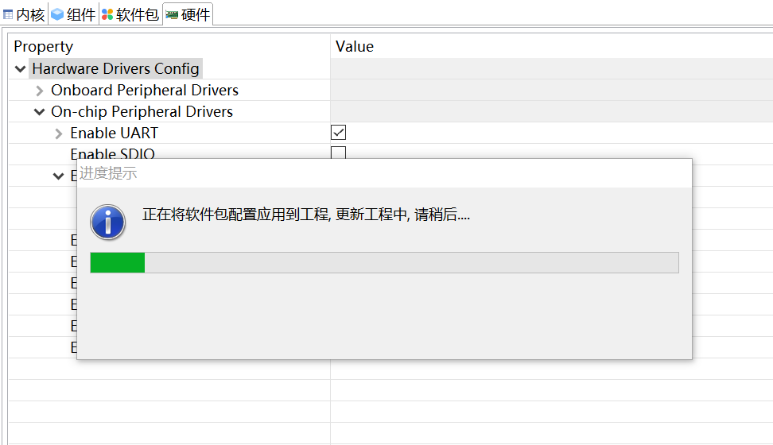This screenshot has width=773, height=445.
Task: Click the 软件包 colorful dots icon
Action: (x=107, y=15)
